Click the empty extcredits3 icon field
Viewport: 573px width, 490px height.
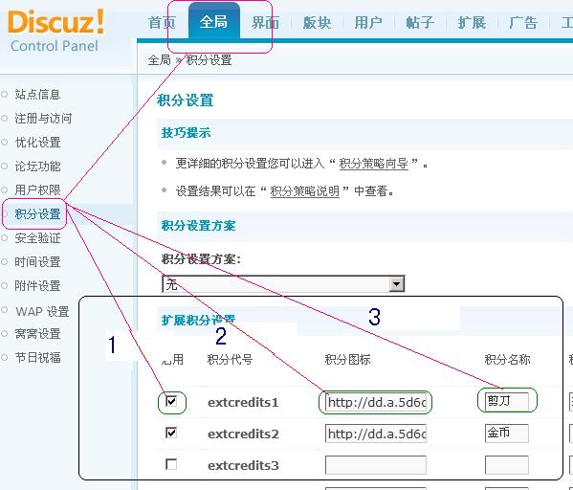(x=376, y=465)
